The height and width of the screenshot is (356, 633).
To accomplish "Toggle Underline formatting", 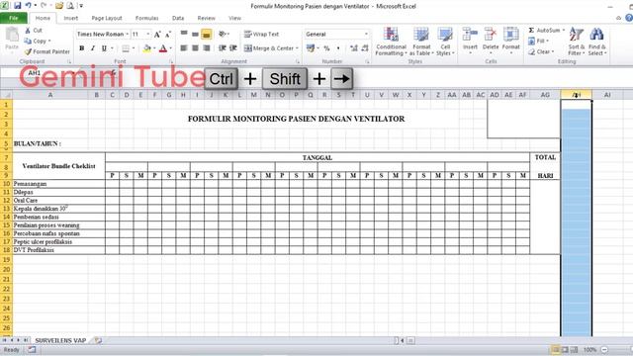I will pos(104,48).
